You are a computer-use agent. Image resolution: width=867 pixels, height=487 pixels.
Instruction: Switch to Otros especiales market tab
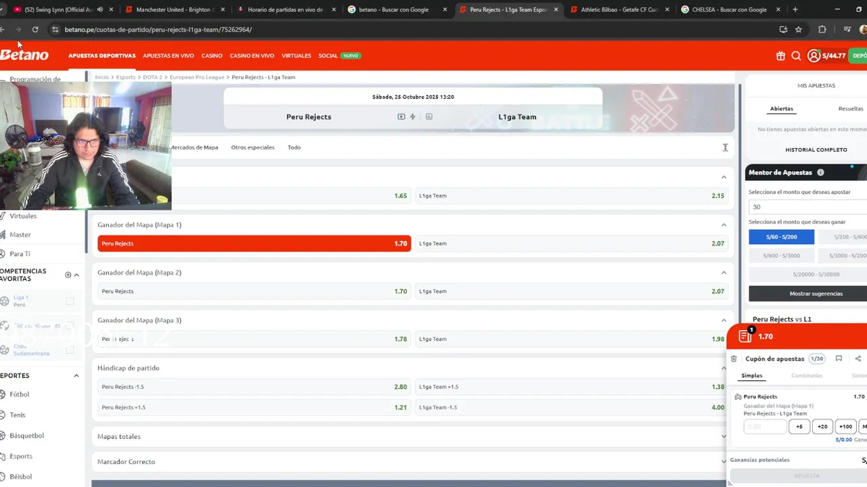click(253, 147)
